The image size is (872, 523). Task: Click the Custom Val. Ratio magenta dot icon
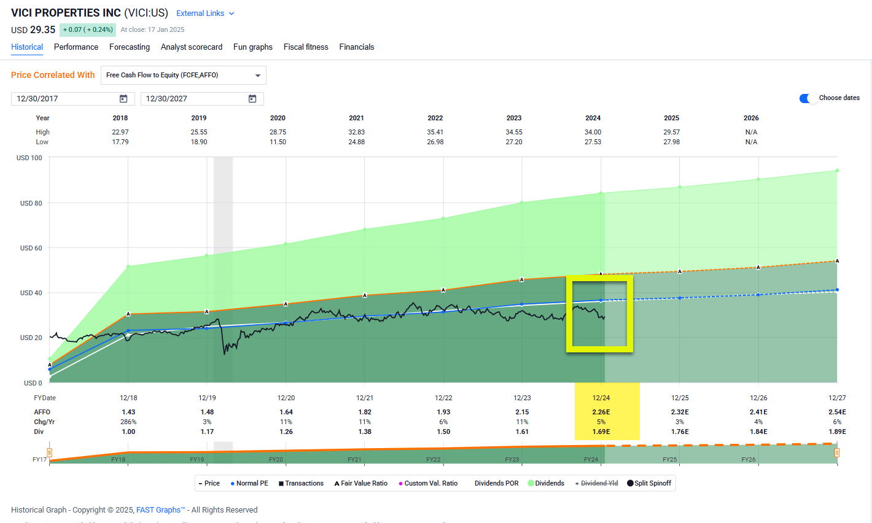[401, 483]
